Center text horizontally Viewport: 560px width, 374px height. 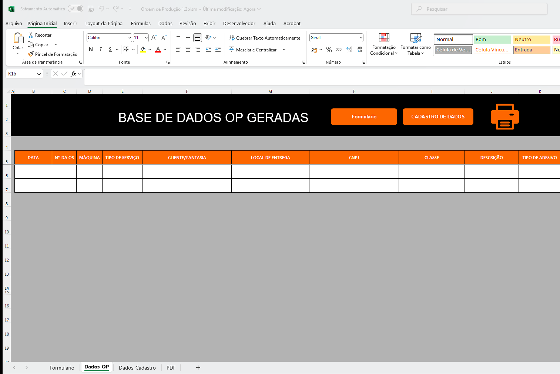(188, 49)
